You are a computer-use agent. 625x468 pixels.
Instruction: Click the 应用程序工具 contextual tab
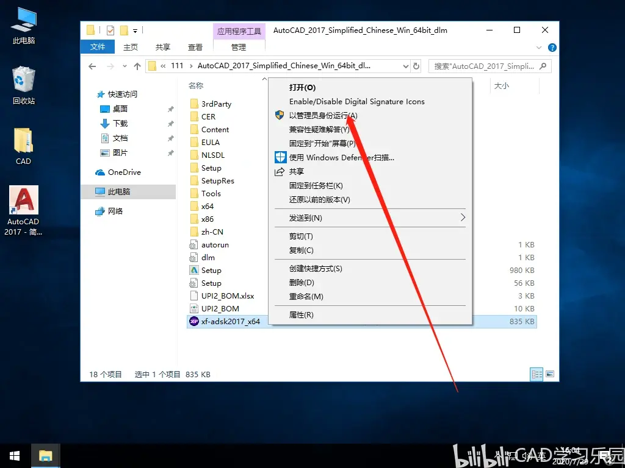(239, 31)
